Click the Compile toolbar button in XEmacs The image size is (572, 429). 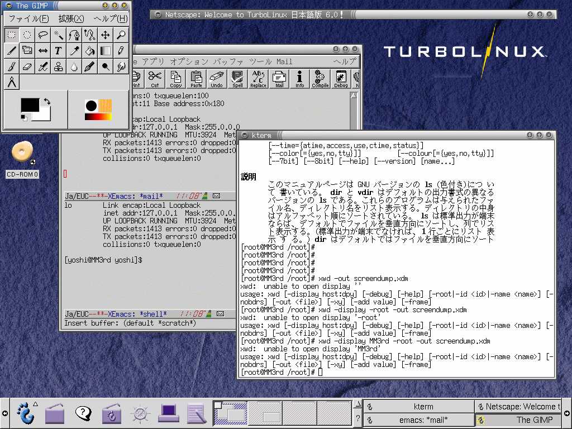coord(320,79)
